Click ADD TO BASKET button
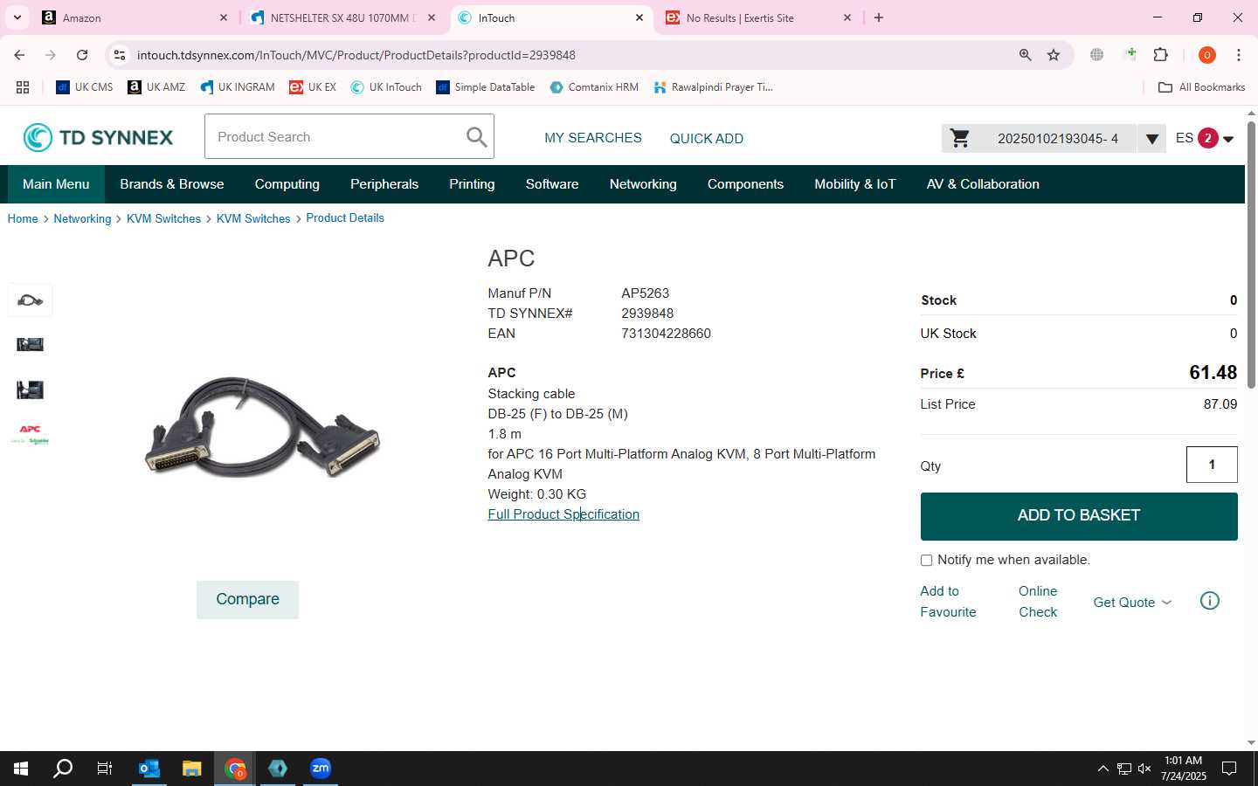This screenshot has width=1258, height=786. [x=1079, y=516]
